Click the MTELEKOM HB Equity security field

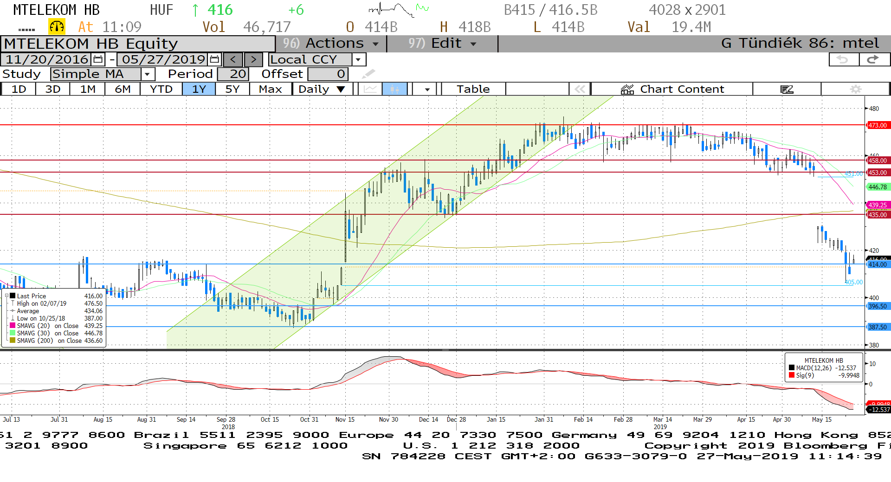pos(138,44)
